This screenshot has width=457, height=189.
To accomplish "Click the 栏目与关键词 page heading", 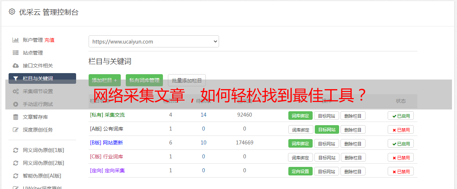I will [x=110, y=61].
